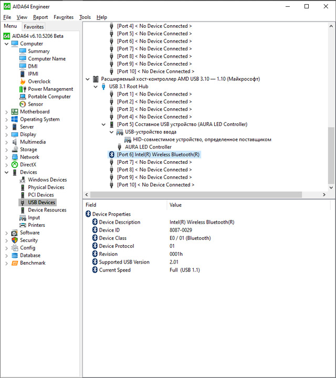Screen dimensions: 336x378
Task: Click the horizontal scrollbar right arrow
Action: click(x=324, y=195)
